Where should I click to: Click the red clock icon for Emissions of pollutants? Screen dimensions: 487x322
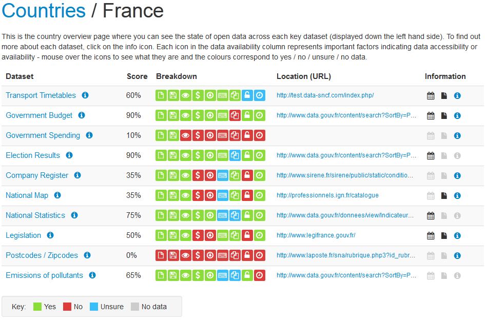(x=260, y=275)
